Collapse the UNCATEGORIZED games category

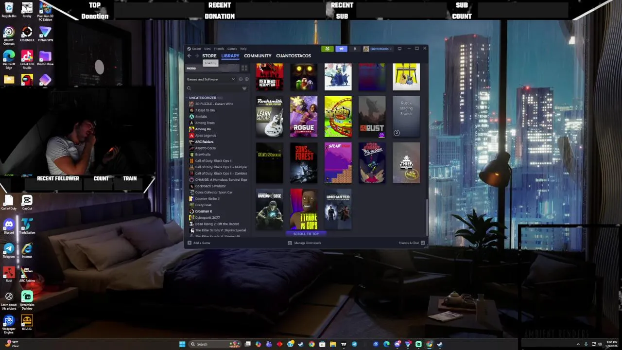[x=187, y=98]
